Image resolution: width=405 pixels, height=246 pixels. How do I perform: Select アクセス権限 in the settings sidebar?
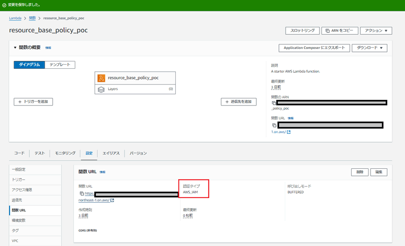(x=35, y=190)
